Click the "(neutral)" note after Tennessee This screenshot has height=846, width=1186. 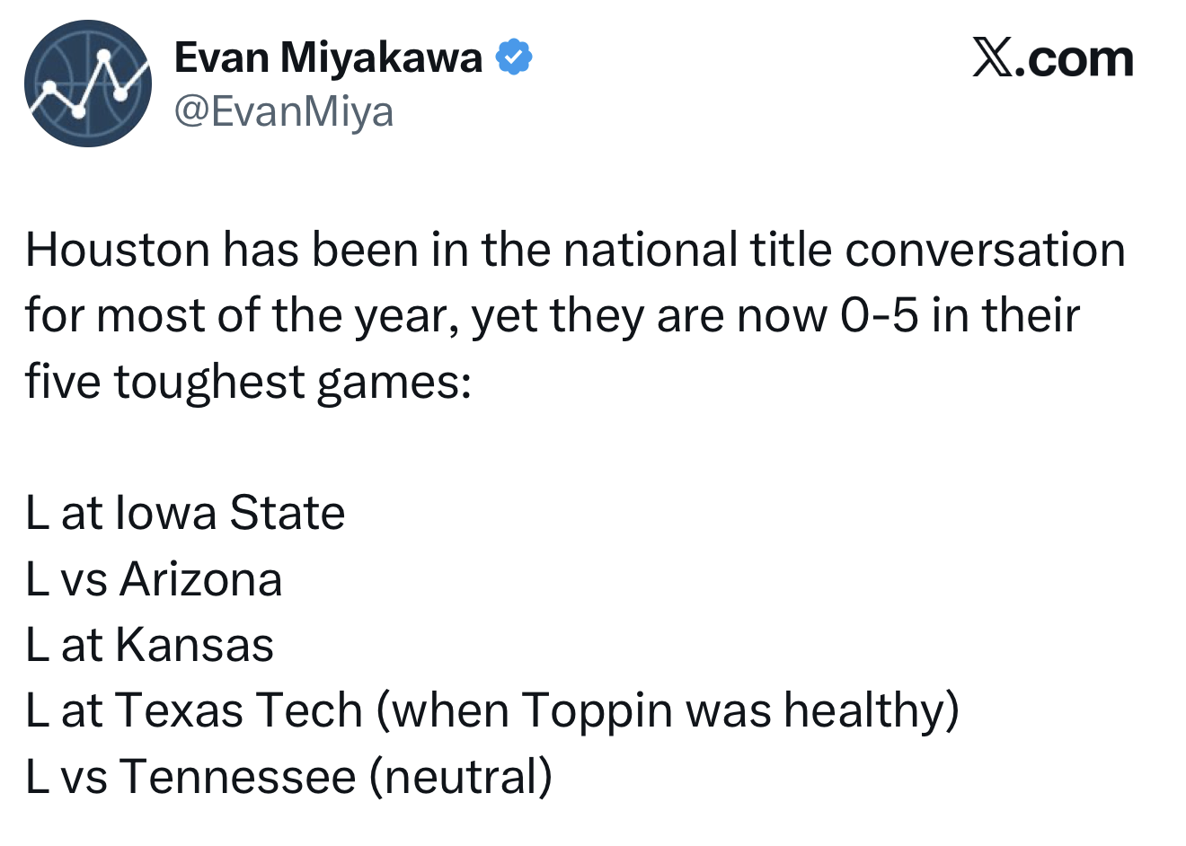pos(461,776)
